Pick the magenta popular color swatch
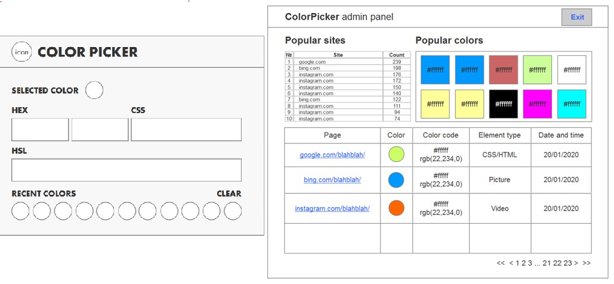Viewport: 614px width, 284px height. 538,104
